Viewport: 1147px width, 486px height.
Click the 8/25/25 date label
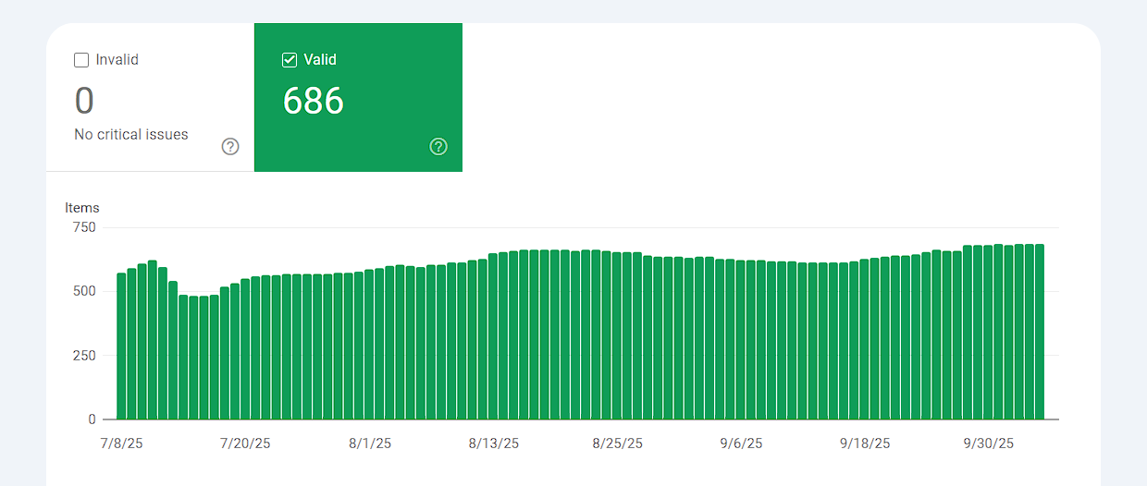coord(617,444)
